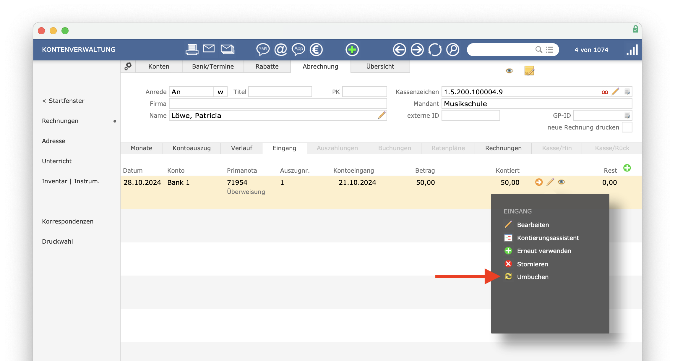Edit Kassenzeichen with the pencil icon

[x=615, y=91]
